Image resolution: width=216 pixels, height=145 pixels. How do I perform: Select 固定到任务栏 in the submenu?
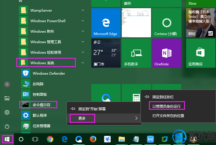pyautogui.click(x=178, y=97)
